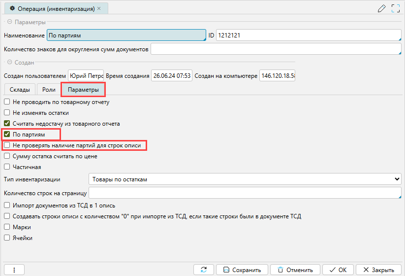Enable Не изменять остатки checkbox
Screen dimensions: 405x276
tap(7, 113)
